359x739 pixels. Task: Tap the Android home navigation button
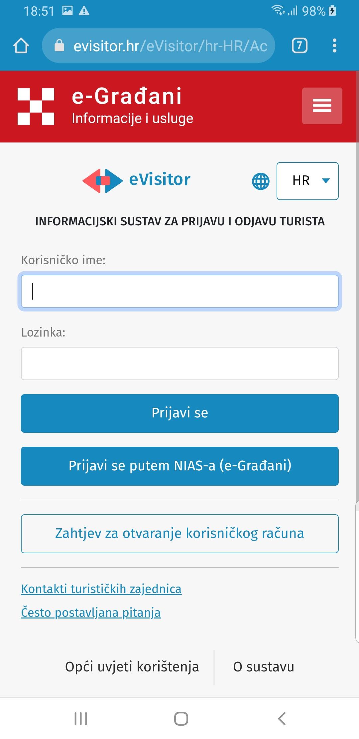coord(181,719)
